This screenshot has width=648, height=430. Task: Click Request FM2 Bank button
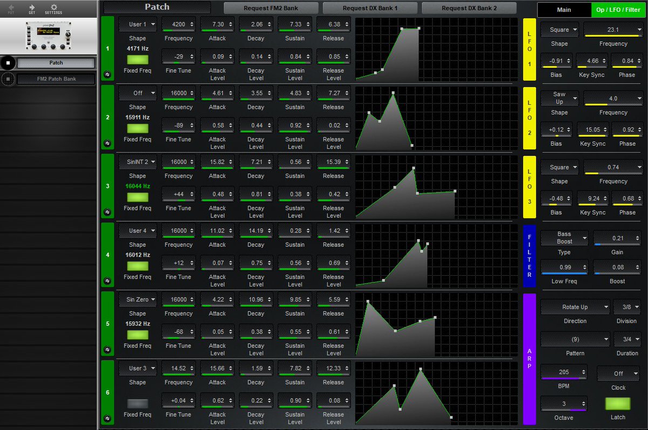(x=271, y=8)
